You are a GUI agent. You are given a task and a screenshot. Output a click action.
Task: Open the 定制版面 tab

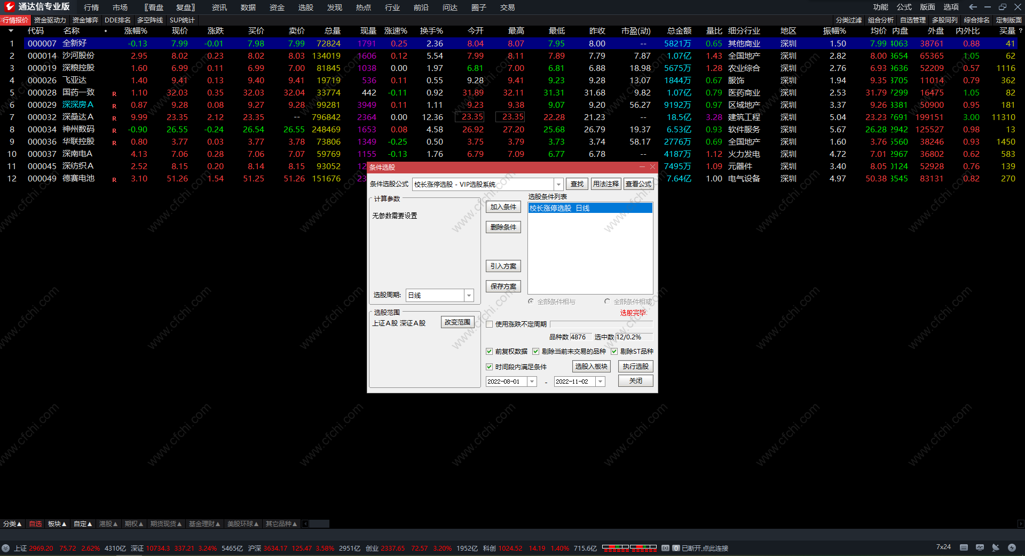[x=1009, y=20]
